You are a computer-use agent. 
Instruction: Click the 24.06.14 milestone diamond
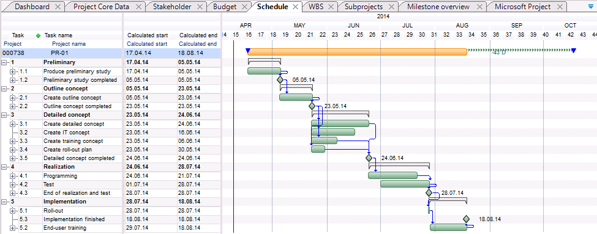click(x=369, y=158)
